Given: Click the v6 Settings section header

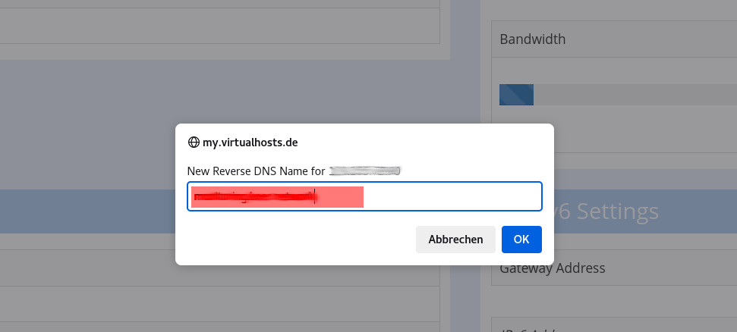Looking at the screenshot, I should click(x=606, y=211).
